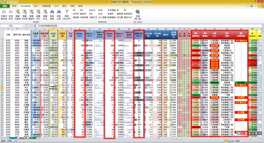Expand the formula bar at right
Viewport: 264px width, 143px height.
coord(263,26)
